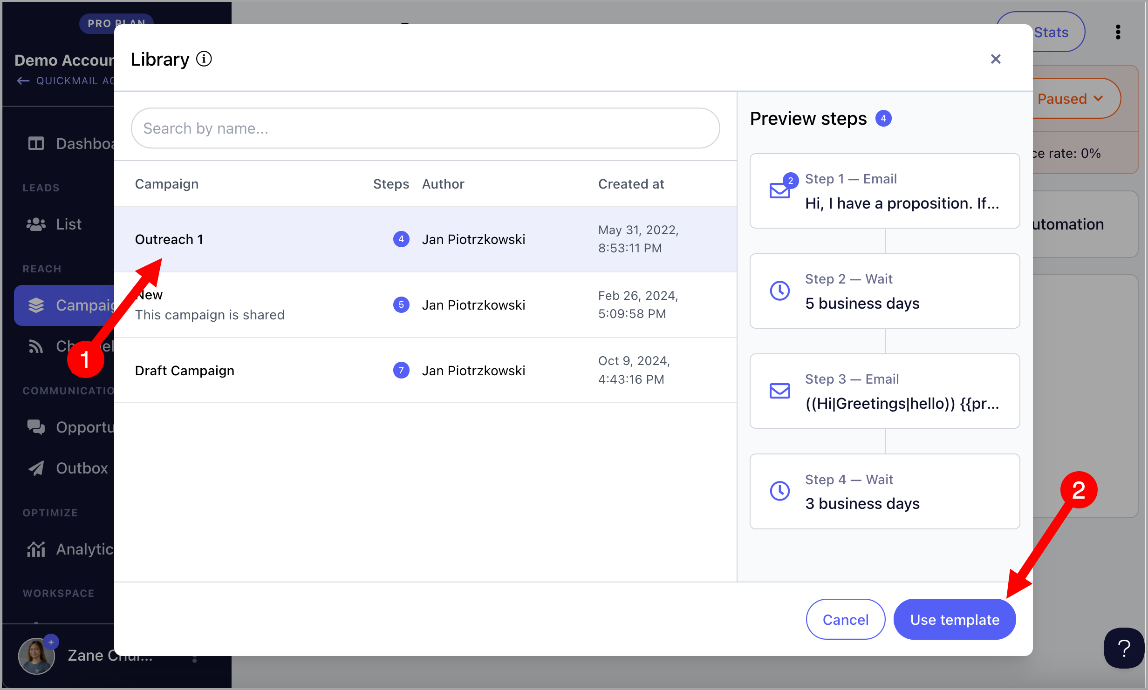Click the Search by name field
Screen dimensions: 1148x690
[x=425, y=128]
